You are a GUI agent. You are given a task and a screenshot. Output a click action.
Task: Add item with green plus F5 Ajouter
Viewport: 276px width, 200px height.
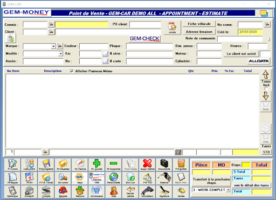(x=96, y=164)
